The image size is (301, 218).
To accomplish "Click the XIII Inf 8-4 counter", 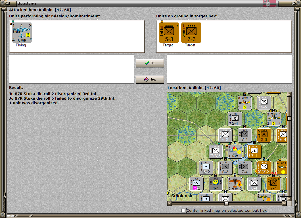I will [254, 184].
